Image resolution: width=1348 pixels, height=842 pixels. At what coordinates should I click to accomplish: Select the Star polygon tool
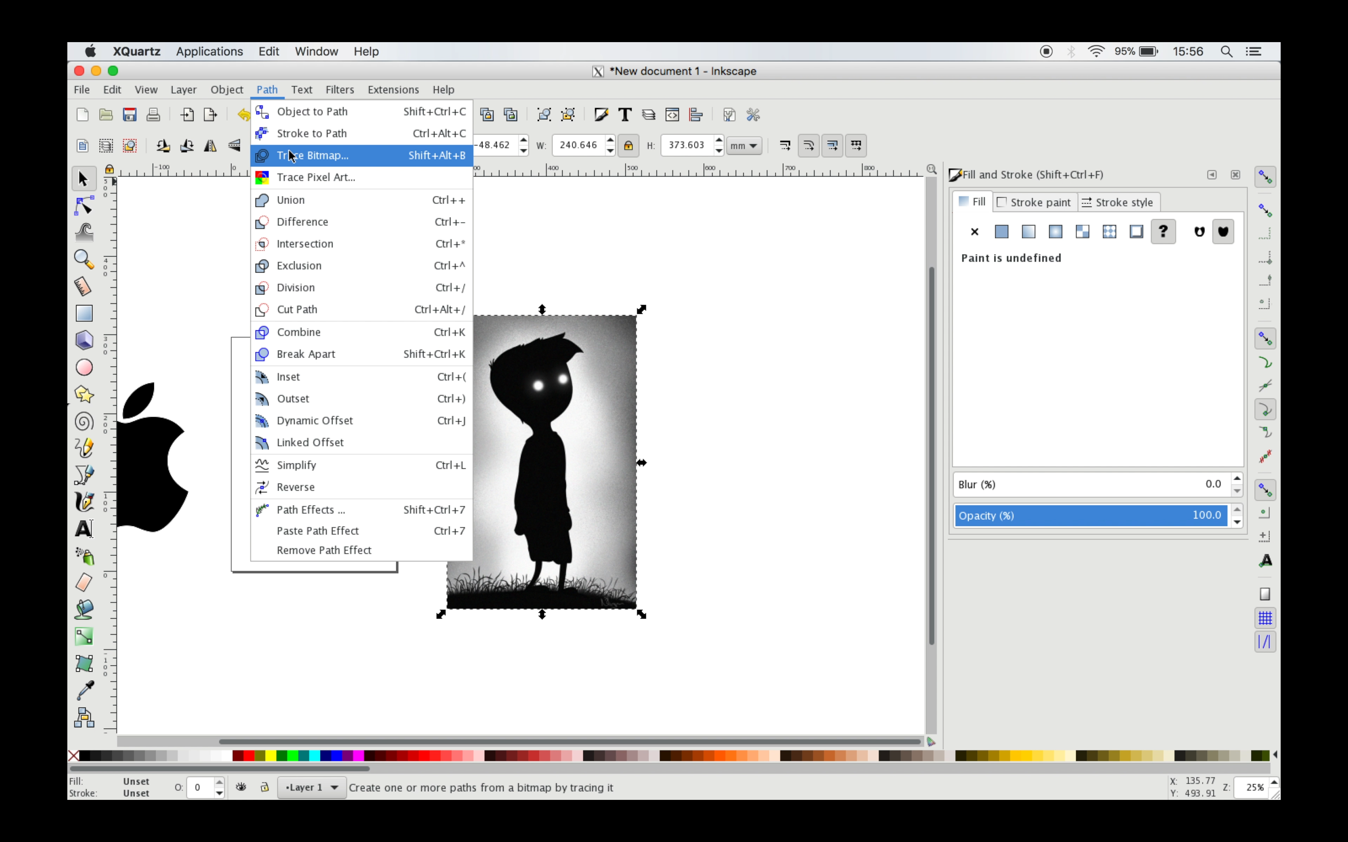click(x=84, y=394)
